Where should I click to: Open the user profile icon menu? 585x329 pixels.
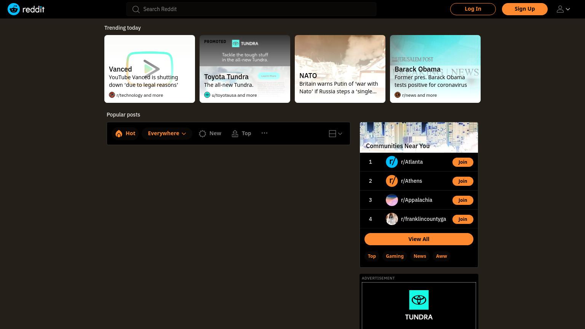pos(563,9)
